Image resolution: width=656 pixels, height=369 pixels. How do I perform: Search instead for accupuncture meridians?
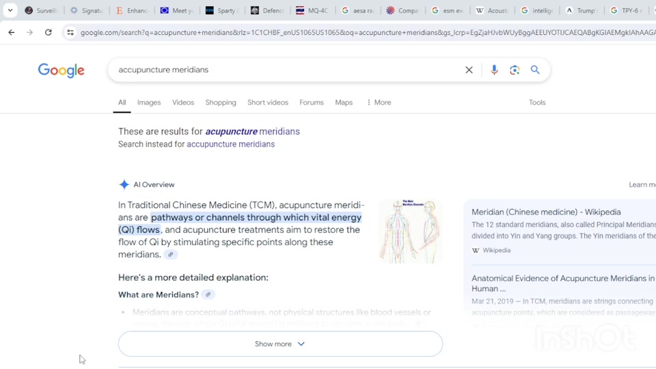click(230, 144)
